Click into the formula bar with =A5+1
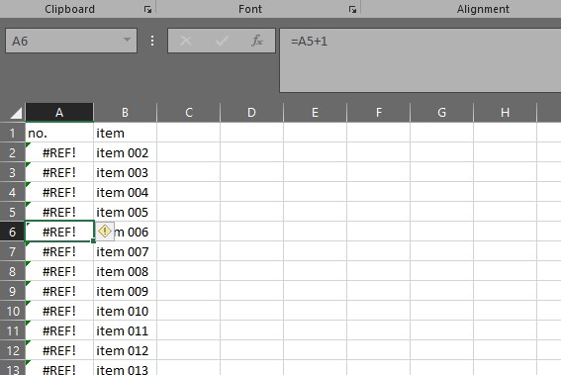 (421, 60)
